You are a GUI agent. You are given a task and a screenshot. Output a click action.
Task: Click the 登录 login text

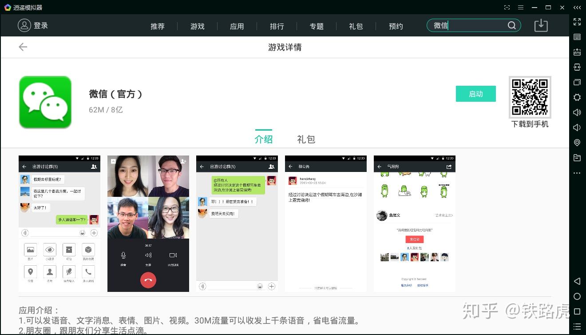pos(41,25)
